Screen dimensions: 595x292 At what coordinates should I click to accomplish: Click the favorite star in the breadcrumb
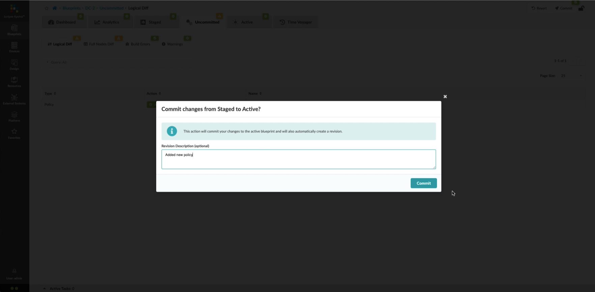[47, 8]
